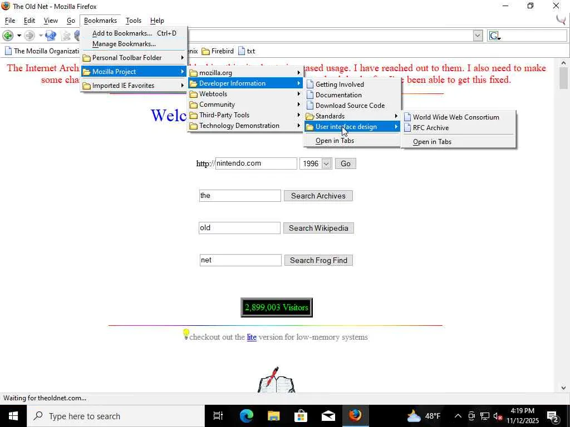
Task: Open the Tools menu
Action: (x=134, y=21)
